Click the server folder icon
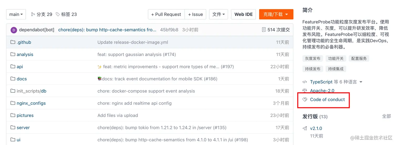The height and width of the screenshot is (145, 397). click(13, 127)
